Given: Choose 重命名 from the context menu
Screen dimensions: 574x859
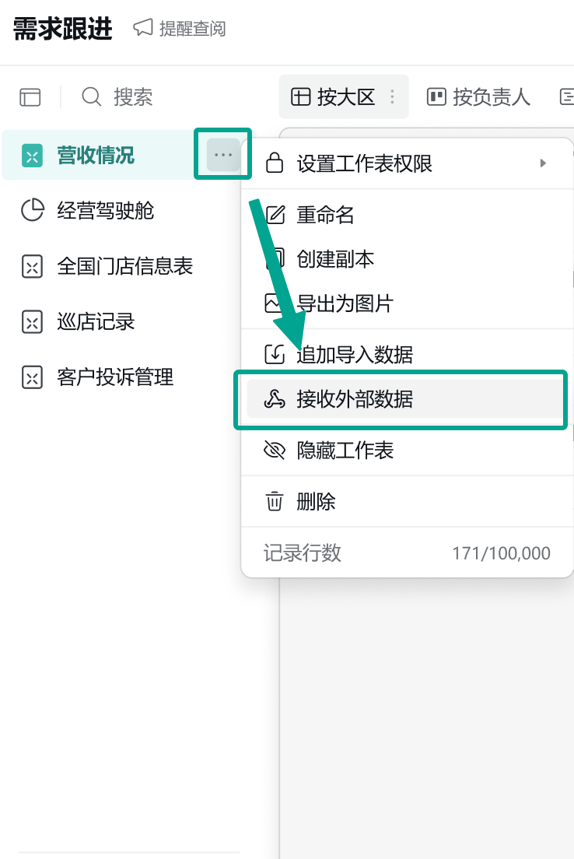Looking at the screenshot, I should (325, 215).
